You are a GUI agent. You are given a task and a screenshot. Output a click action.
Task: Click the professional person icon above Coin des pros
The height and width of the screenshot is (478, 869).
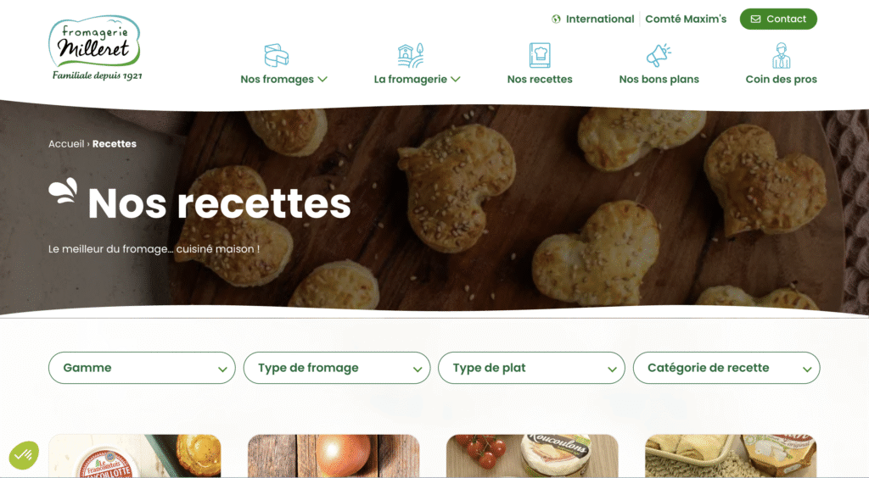coord(782,55)
